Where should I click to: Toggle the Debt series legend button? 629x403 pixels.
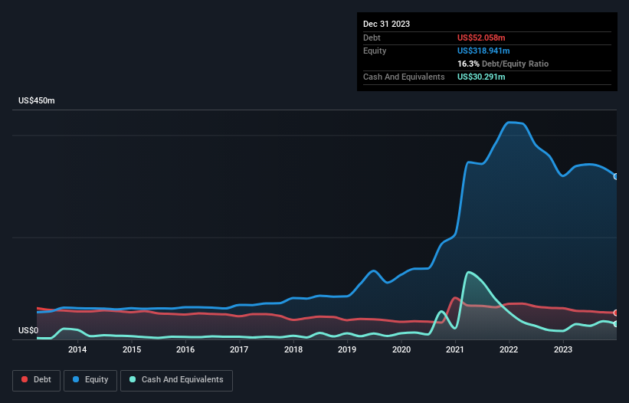[37, 380]
